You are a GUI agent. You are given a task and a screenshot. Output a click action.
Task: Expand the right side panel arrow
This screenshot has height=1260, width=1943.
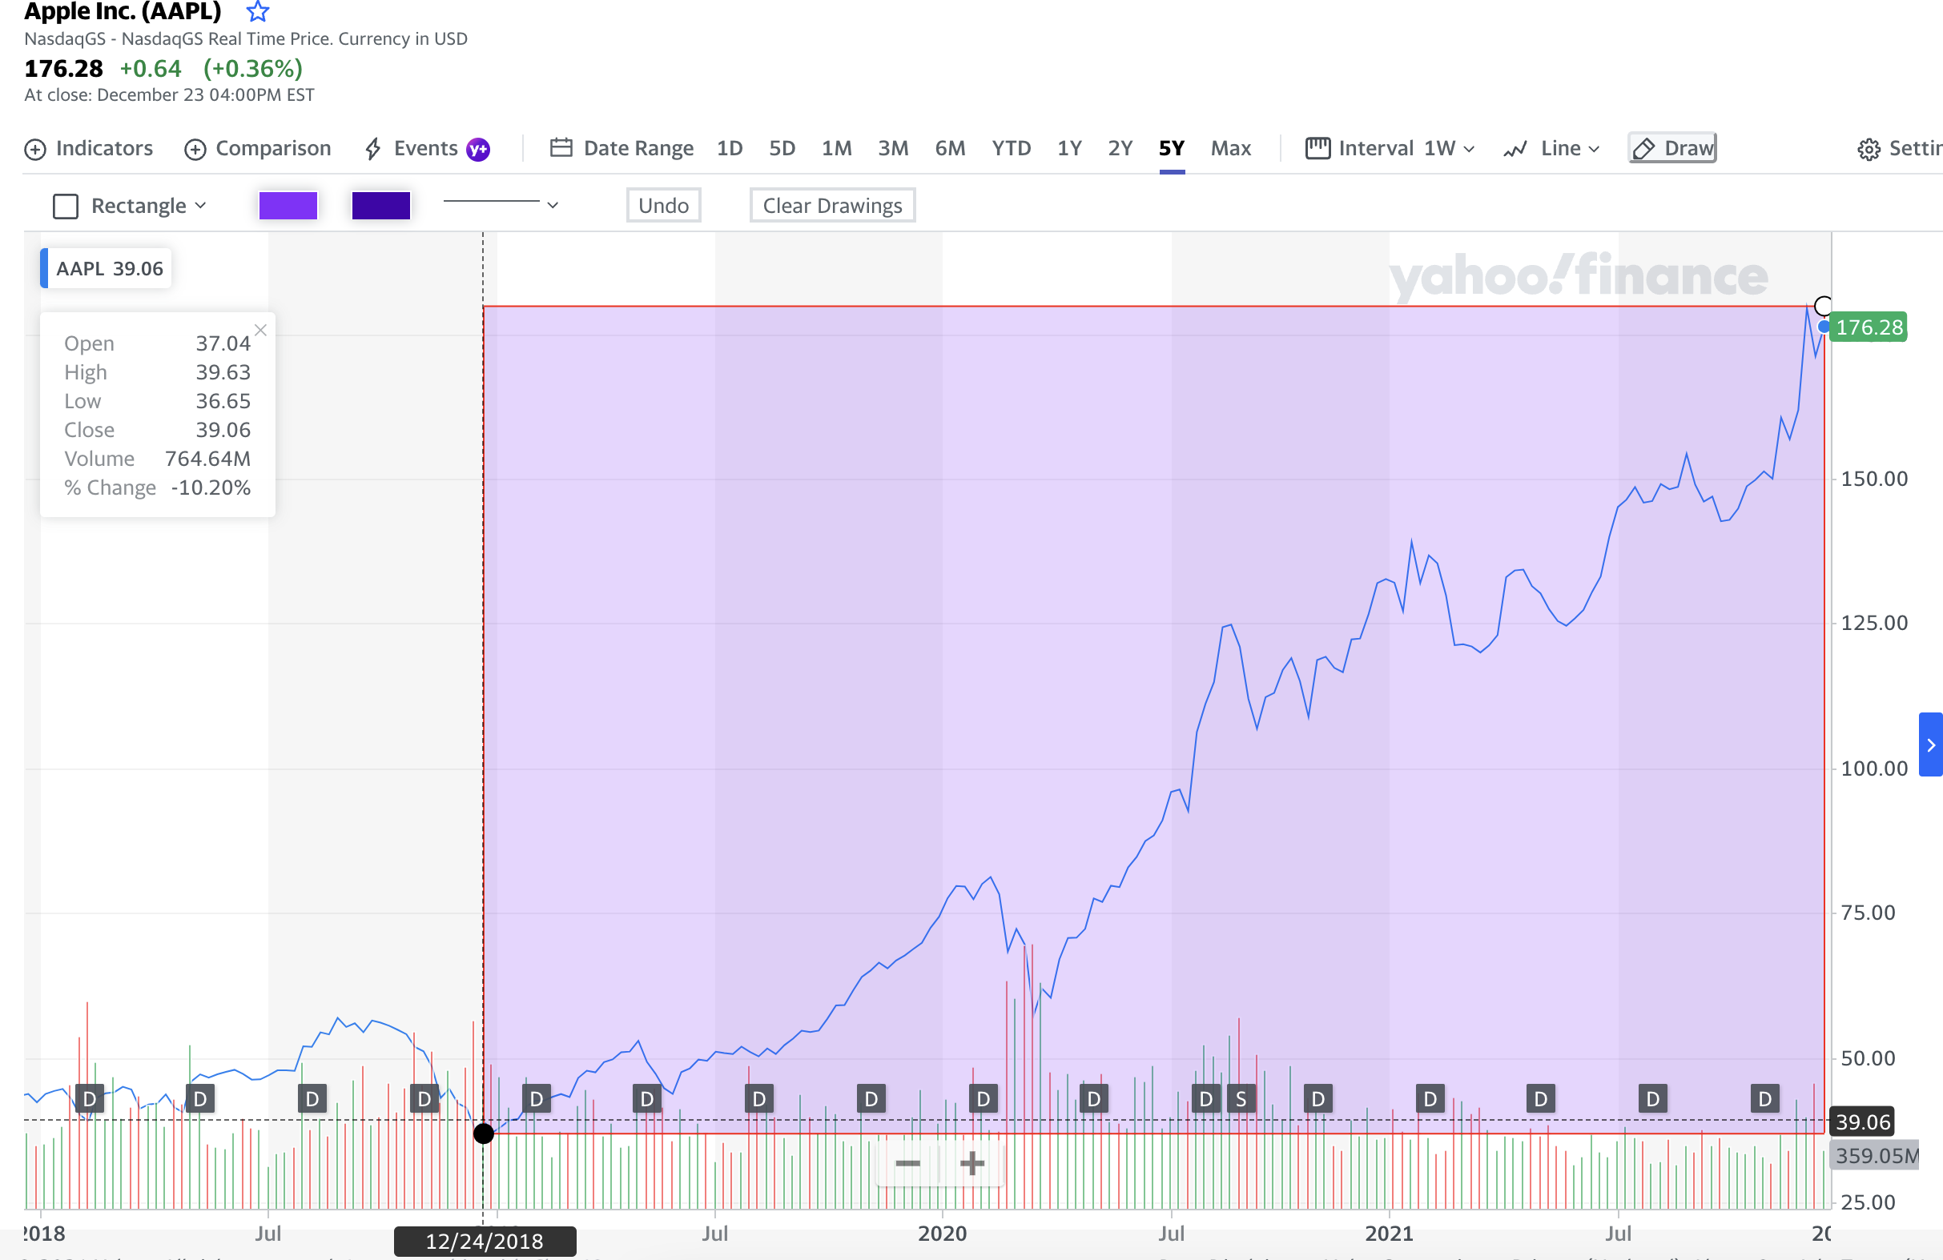point(1931,745)
